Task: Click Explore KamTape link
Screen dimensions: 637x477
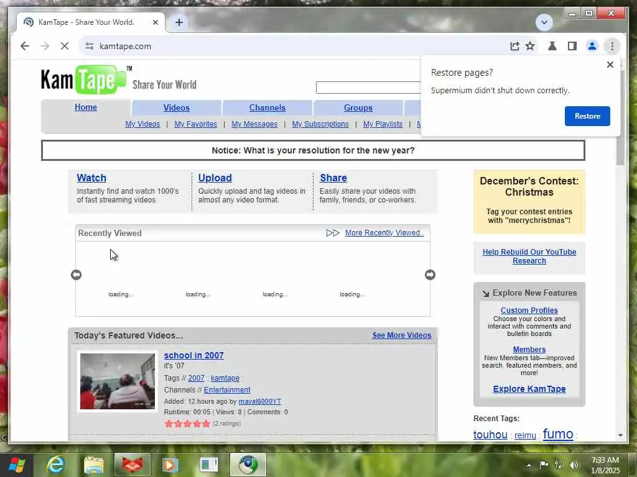Action: point(529,389)
